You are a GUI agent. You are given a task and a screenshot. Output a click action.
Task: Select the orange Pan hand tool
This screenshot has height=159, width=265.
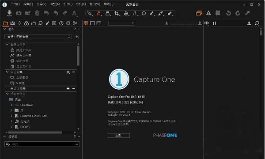click(x=98, y=13)
